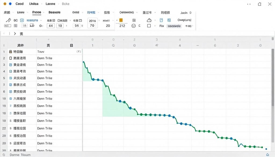Toggle the small square after 依葦 label
The height and width of the screenshot is (157, 275).
tap(81, 20)
